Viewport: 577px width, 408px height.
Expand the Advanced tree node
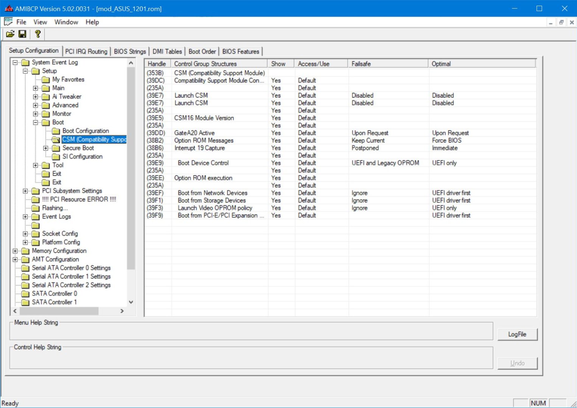click(x=36, y=105)
